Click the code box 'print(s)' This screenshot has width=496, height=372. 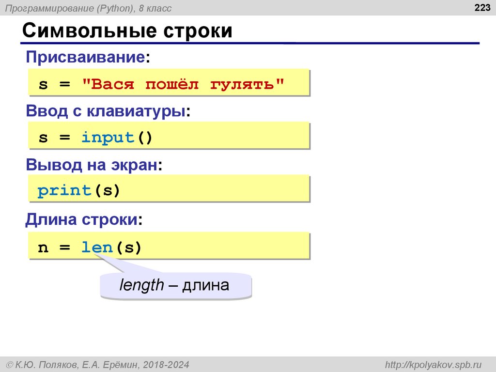pyautogui.click(x=169, y=188)
